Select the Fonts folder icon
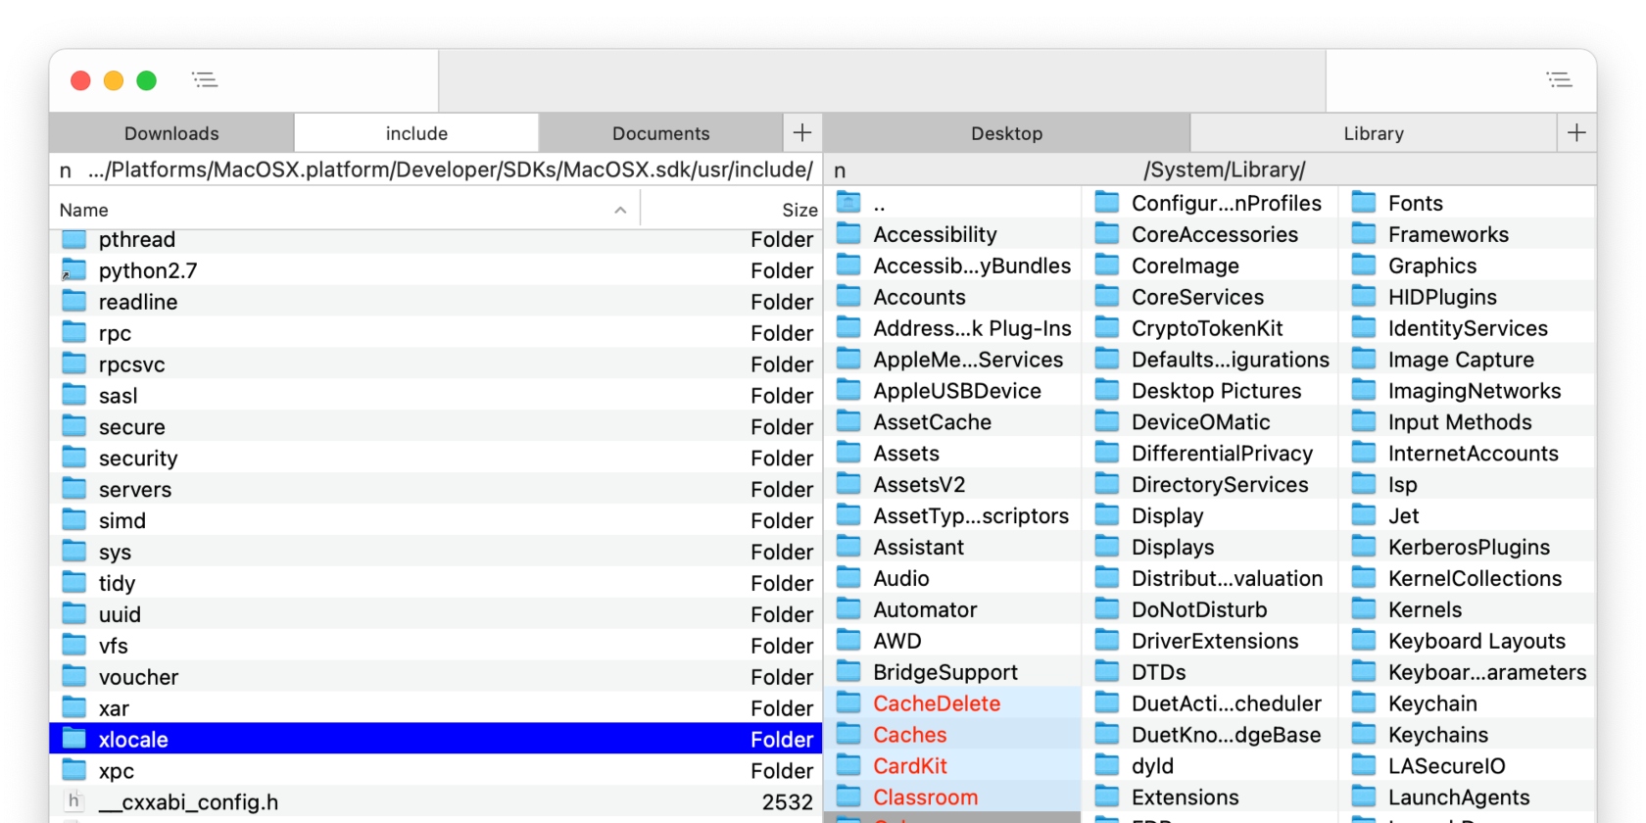This screenshot has height=823, width=1646. (1364, 203)
